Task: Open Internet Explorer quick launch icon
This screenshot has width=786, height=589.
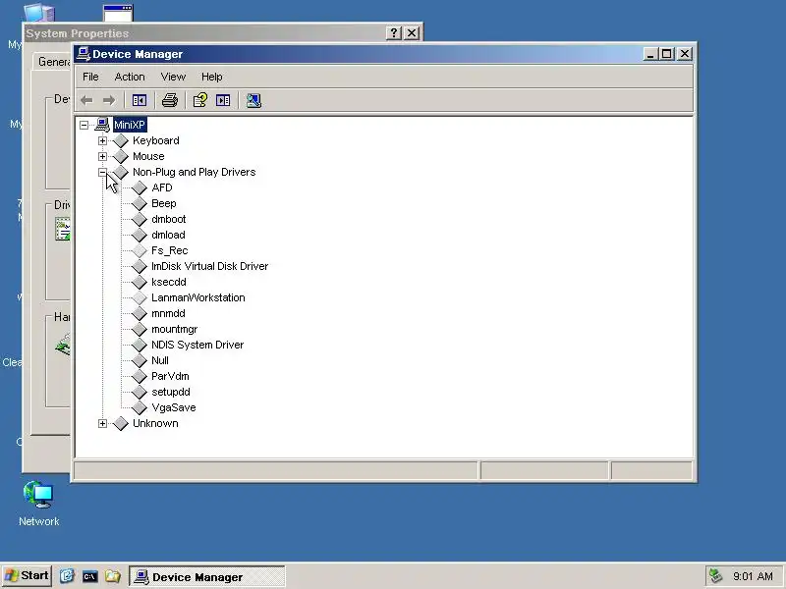Action: pyautogui.click(x=67, y=576)
